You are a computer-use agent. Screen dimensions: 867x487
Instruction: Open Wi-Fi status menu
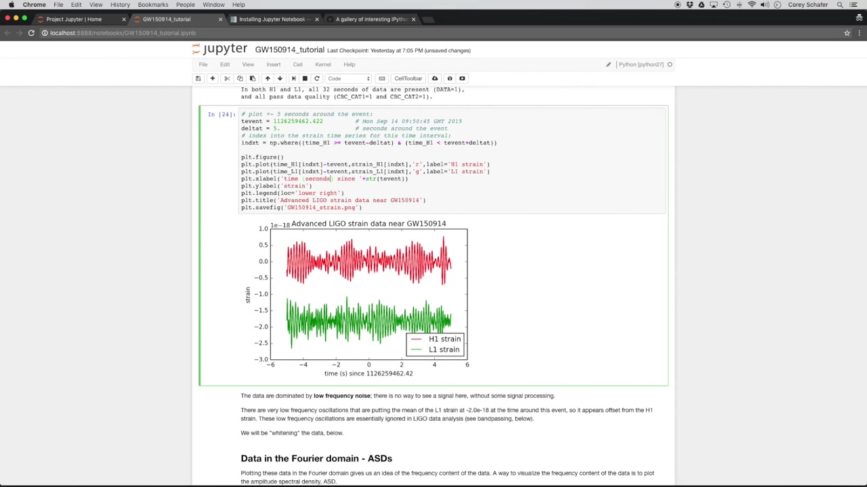(x=752, y=5)
